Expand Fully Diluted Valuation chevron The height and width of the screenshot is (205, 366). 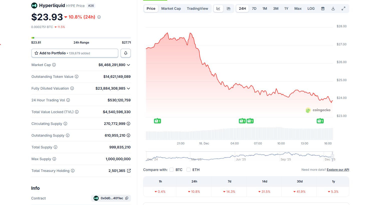click(x=129, y=88)
